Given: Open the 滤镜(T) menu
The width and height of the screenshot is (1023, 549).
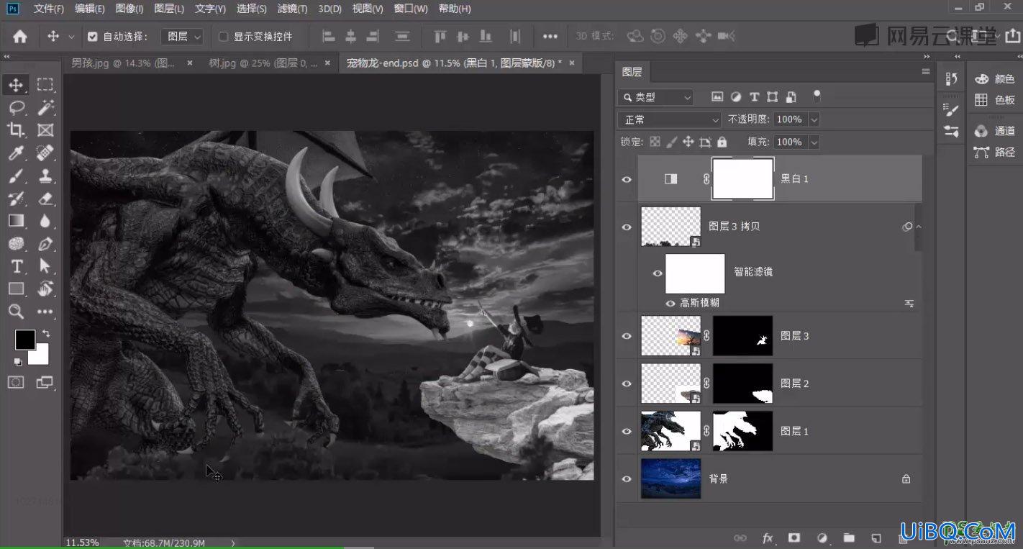Looking at the screenshot, I should pos(292,9).
